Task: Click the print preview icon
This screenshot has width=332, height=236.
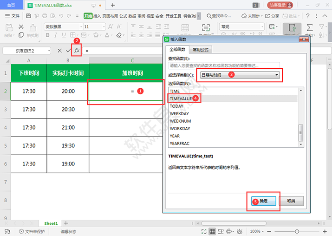Action: 53,16
